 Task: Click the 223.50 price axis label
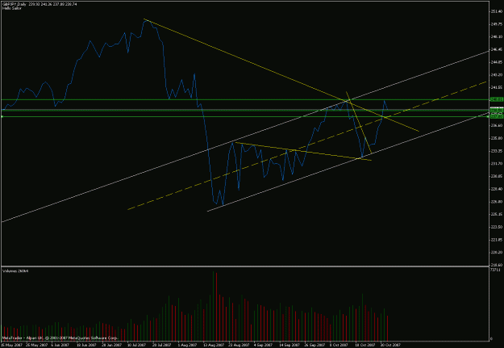tap(497, 227)
